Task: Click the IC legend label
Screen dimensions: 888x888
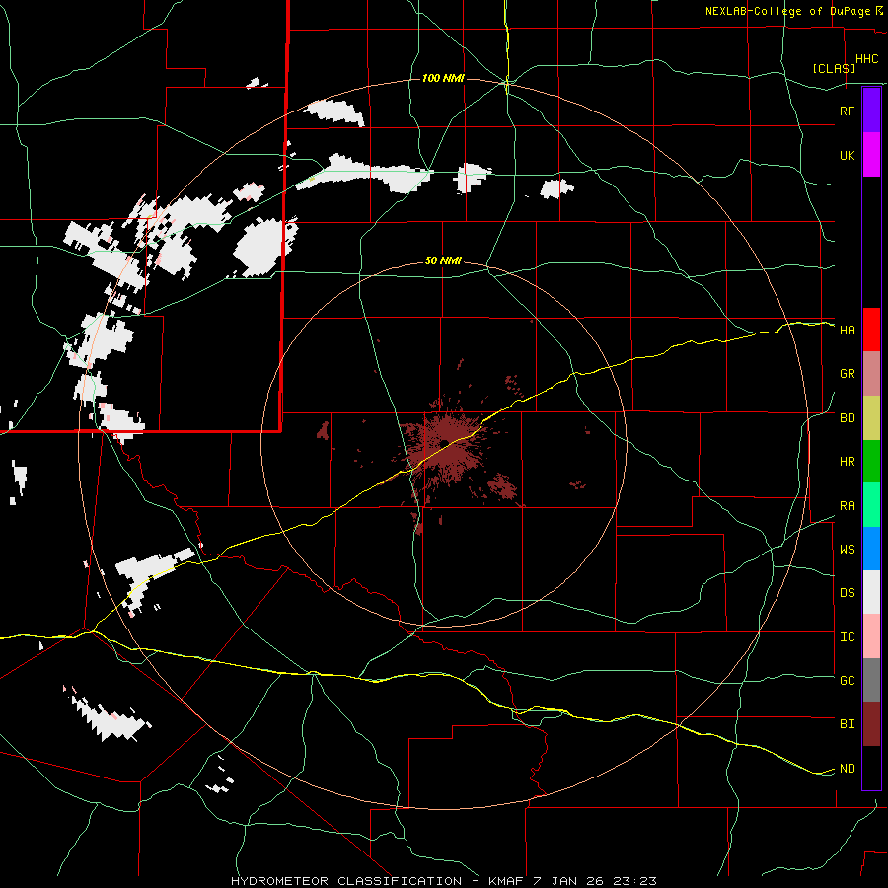Action: point(847,637)
